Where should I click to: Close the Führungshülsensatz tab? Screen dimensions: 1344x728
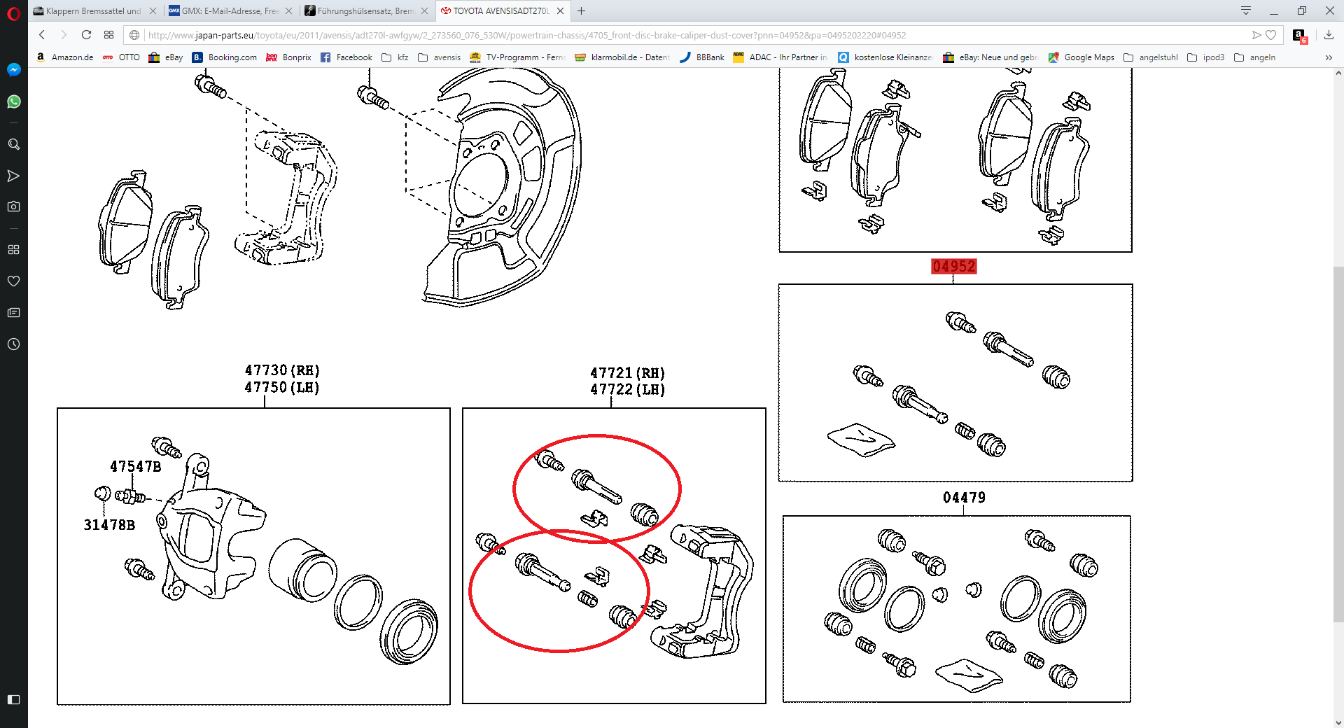424,10
